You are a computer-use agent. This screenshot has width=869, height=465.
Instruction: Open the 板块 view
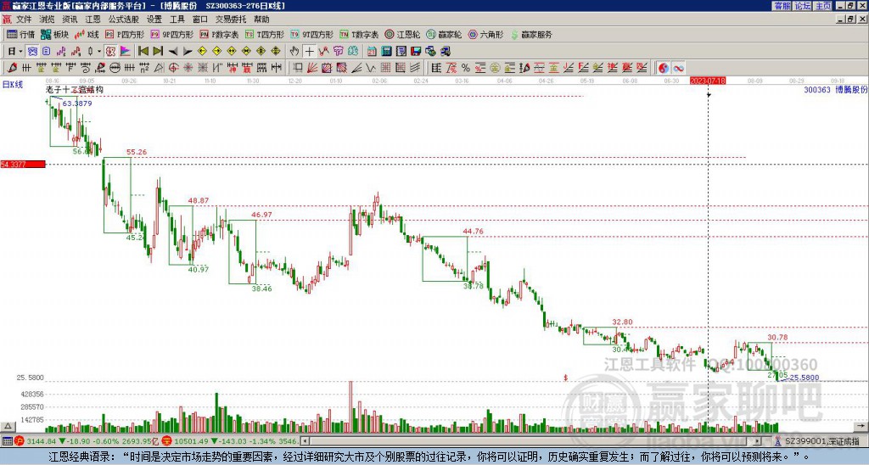tap(54, 34)
